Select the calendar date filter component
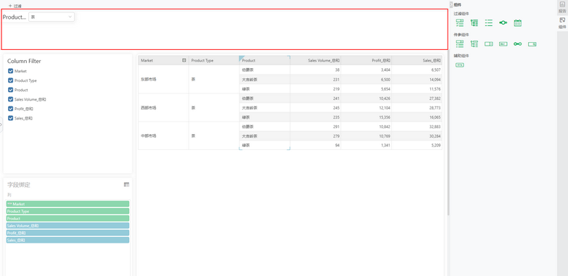Screen dimensions: 568x276 pos(518,23)
